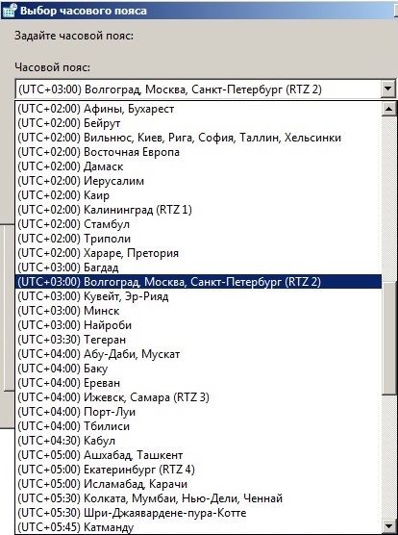The height and width of the screenshot is (535, 398).
Task: Choose the Катманду UTC+05:45 entry
Action: tap(198, 527)
